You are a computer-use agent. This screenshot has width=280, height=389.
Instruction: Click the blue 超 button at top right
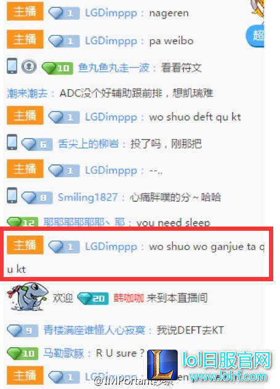tap(255, 36)
